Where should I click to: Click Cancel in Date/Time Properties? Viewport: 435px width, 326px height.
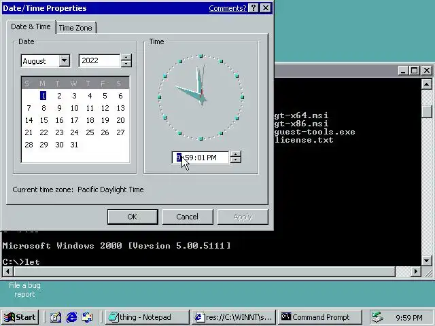coord(188,217)
